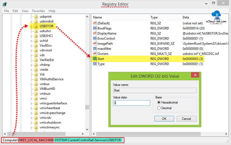231x145 pixels.
Task: Select the usbuhci folder icon
Action: [x=36, y=31]
